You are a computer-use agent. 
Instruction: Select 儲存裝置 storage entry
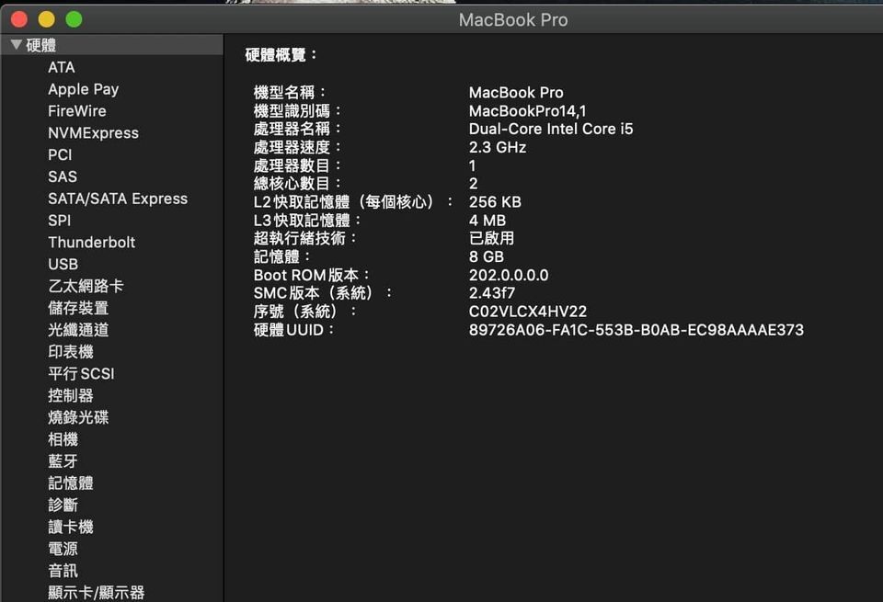[78, 308]
